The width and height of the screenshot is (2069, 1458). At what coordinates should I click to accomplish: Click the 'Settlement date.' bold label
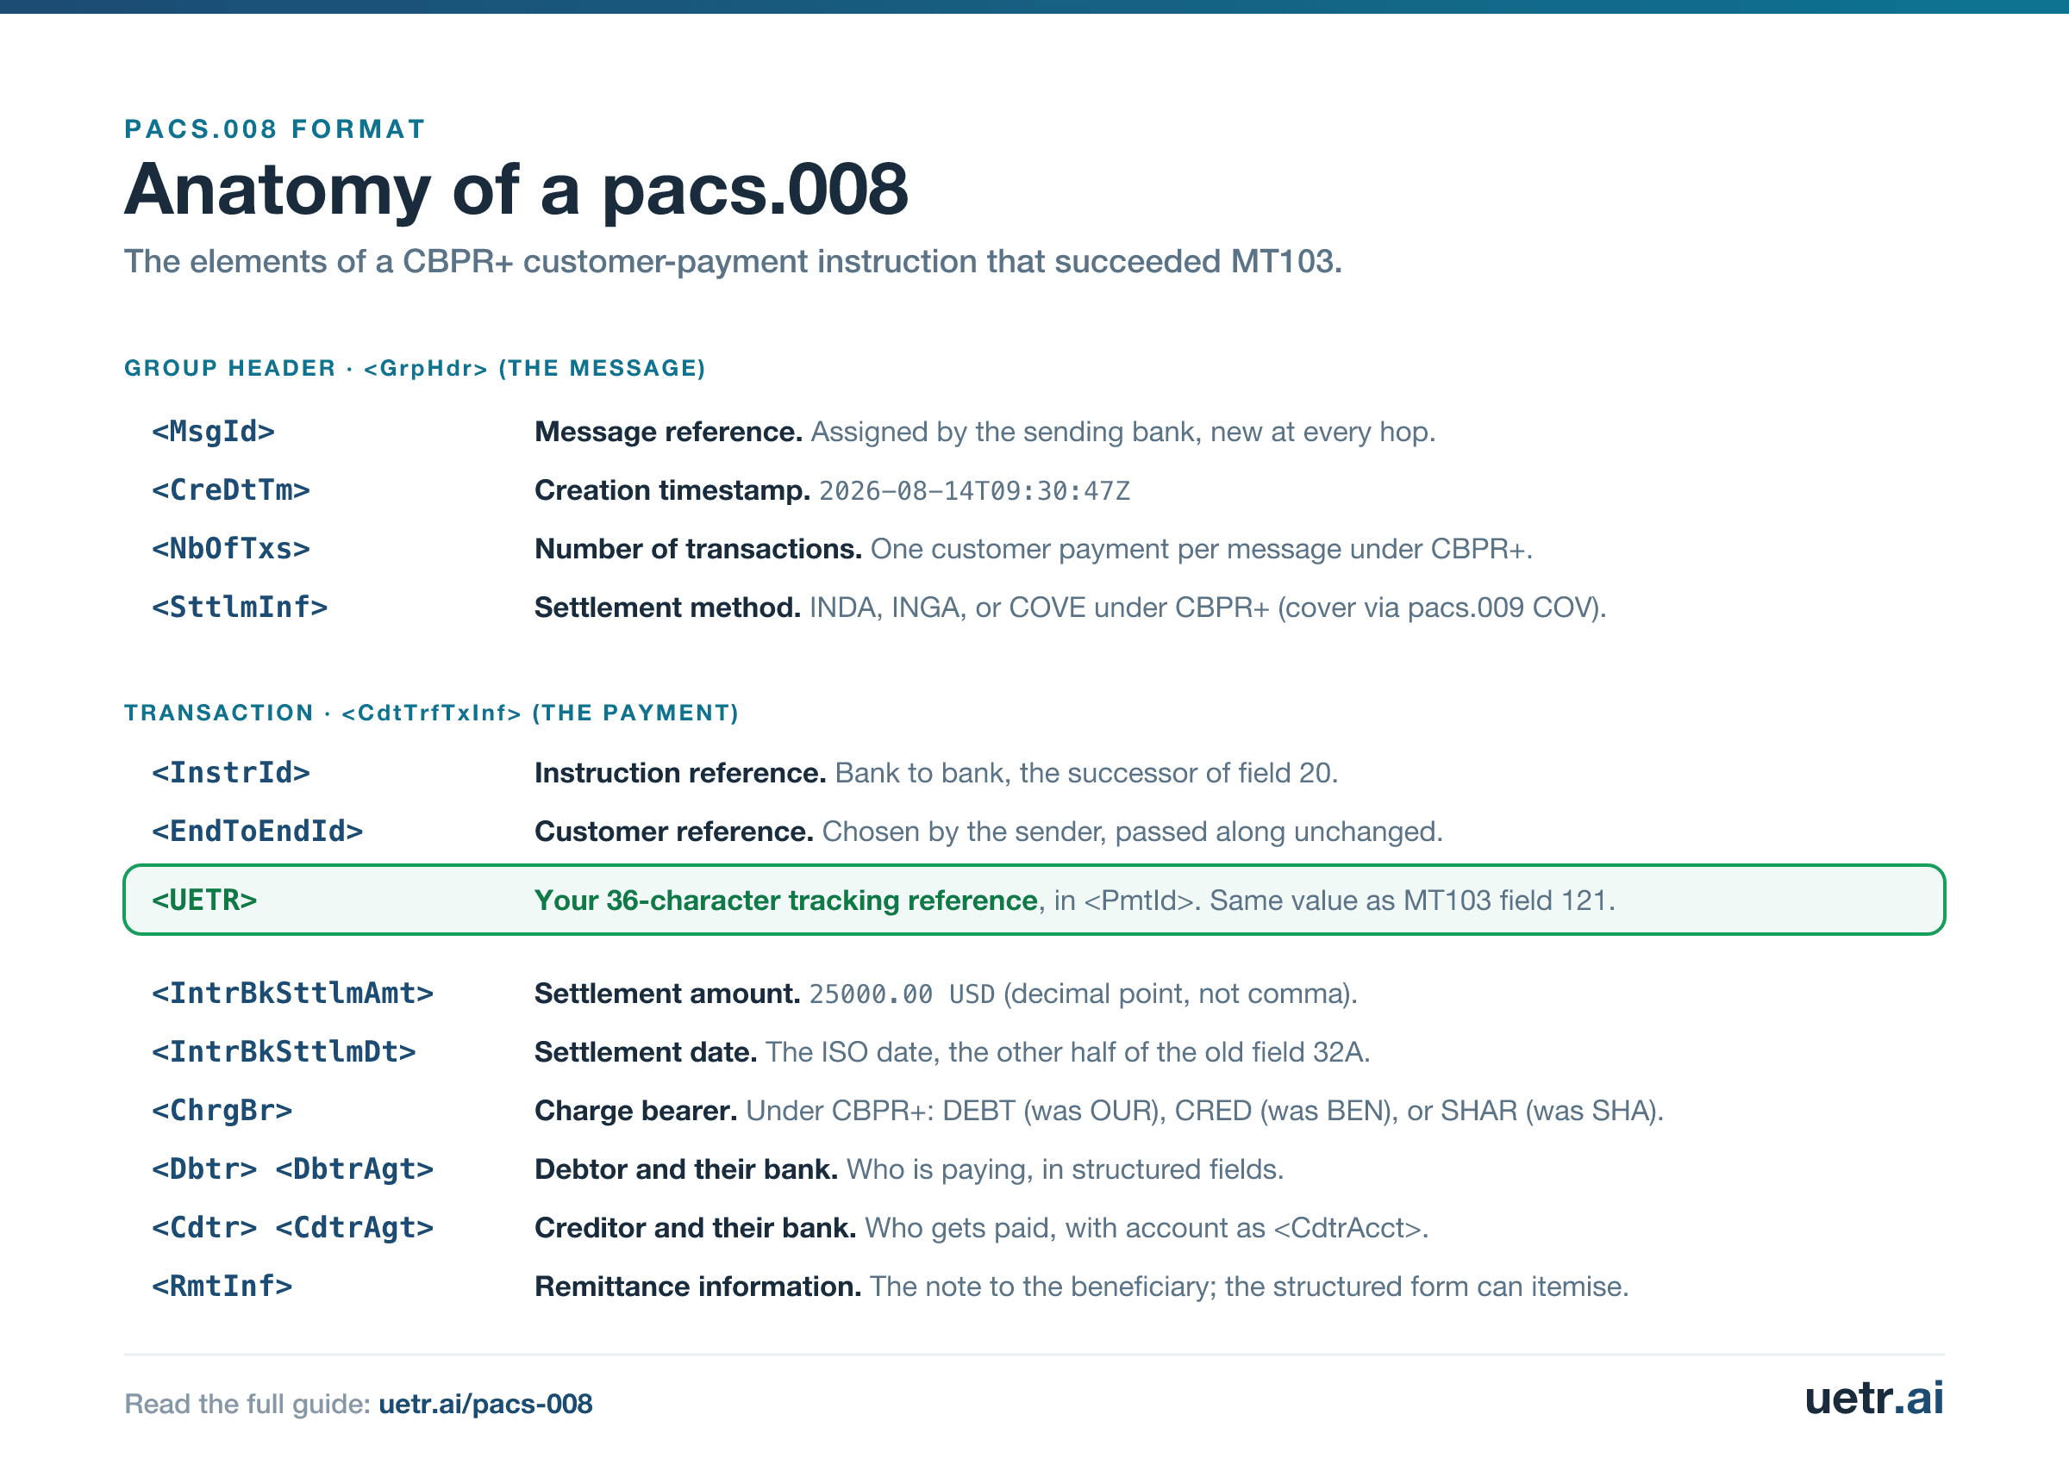[x=646, y=1053]
